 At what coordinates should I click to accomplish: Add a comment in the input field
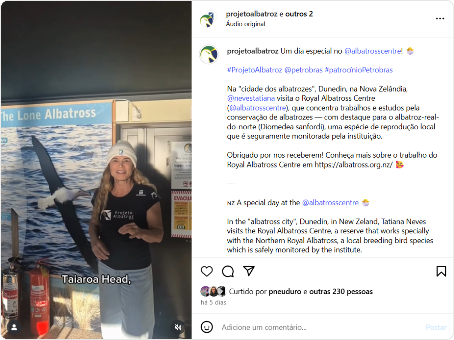click(x=320, y=327)
